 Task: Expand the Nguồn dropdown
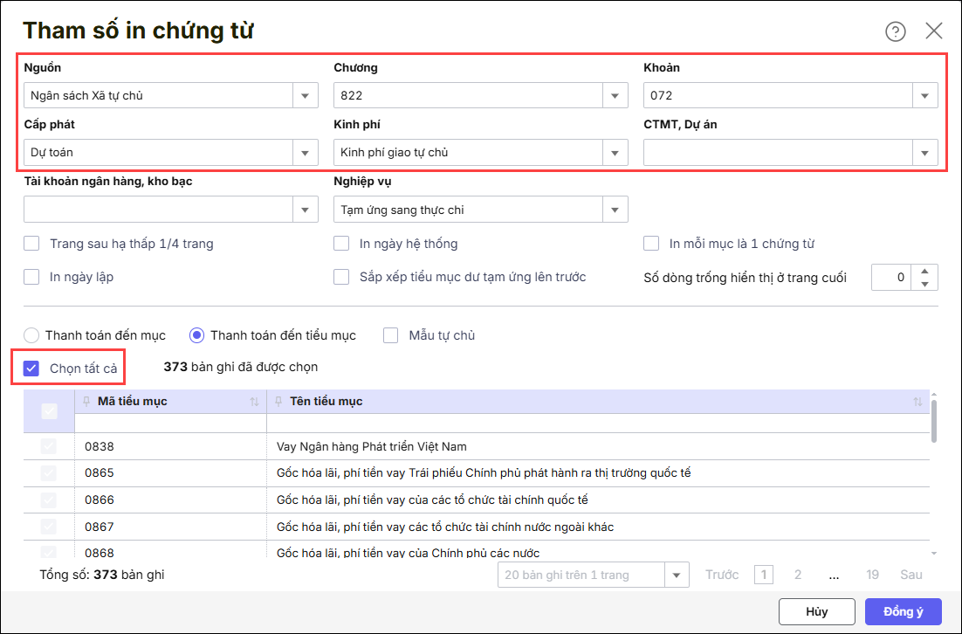coord(305,96)
